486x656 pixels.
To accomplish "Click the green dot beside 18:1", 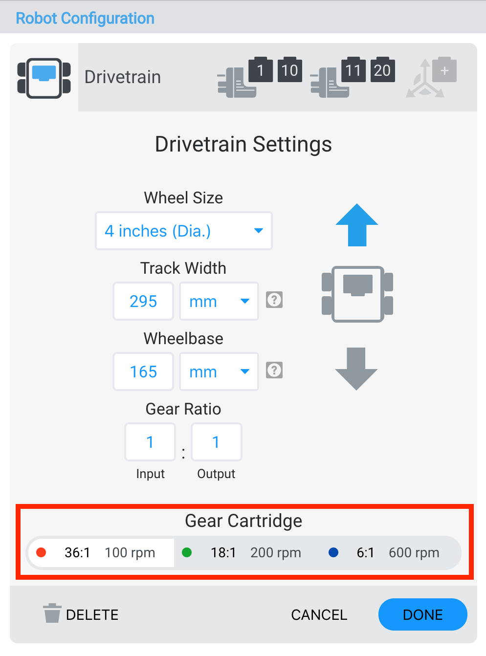I will point(187,552).
